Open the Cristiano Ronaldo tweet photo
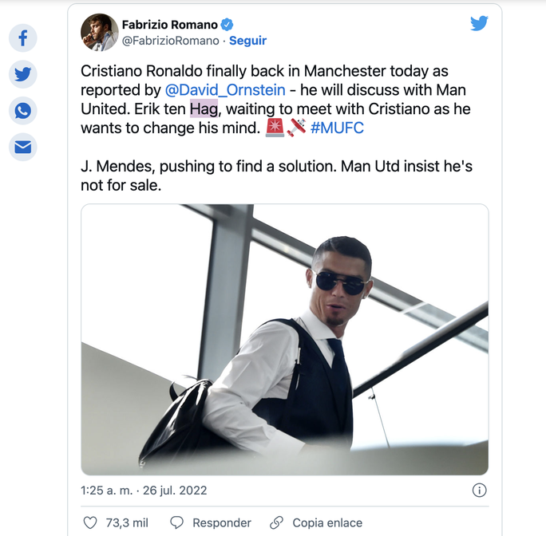 pyautogui.click(x=284, y=339)
